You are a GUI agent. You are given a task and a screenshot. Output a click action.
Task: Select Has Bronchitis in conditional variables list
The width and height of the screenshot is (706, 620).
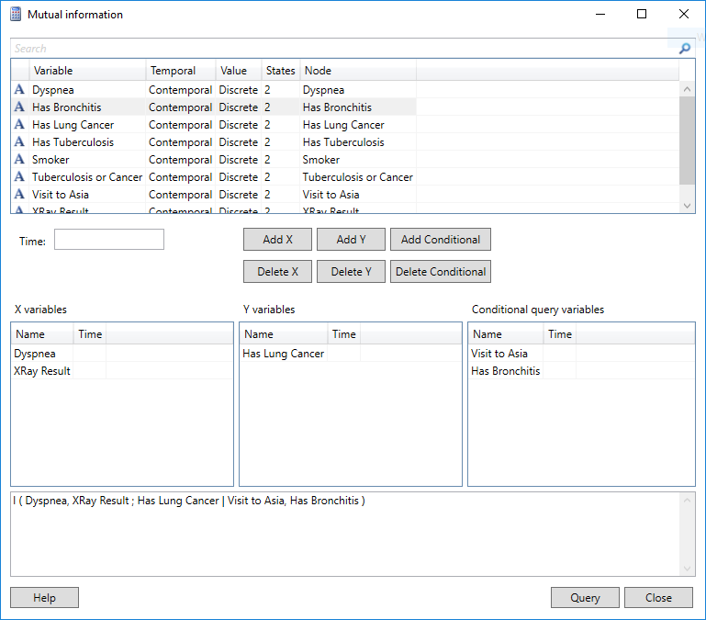coord(522,371)
